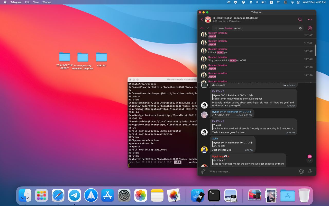The width and height of the screenshot is (329, 206).
Task: Open the English-Japanese Chatroom group avatar
Action: (x=208, y=20)
